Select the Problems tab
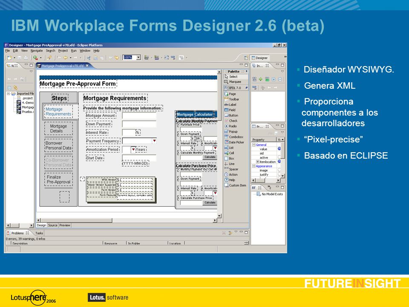This screenshot has width=409, height=307. tap(17, 233)
